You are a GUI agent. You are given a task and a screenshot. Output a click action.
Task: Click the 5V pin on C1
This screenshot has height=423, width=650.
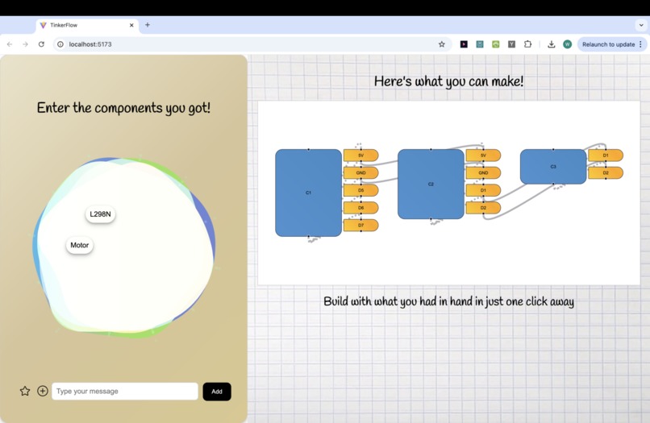[x=361, y=156]
